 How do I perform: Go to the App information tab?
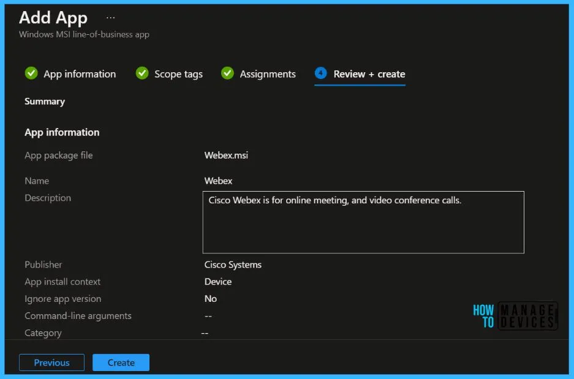[80, 74]
